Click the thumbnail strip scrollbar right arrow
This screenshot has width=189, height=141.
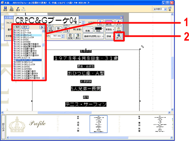click(x=171, y=137)
